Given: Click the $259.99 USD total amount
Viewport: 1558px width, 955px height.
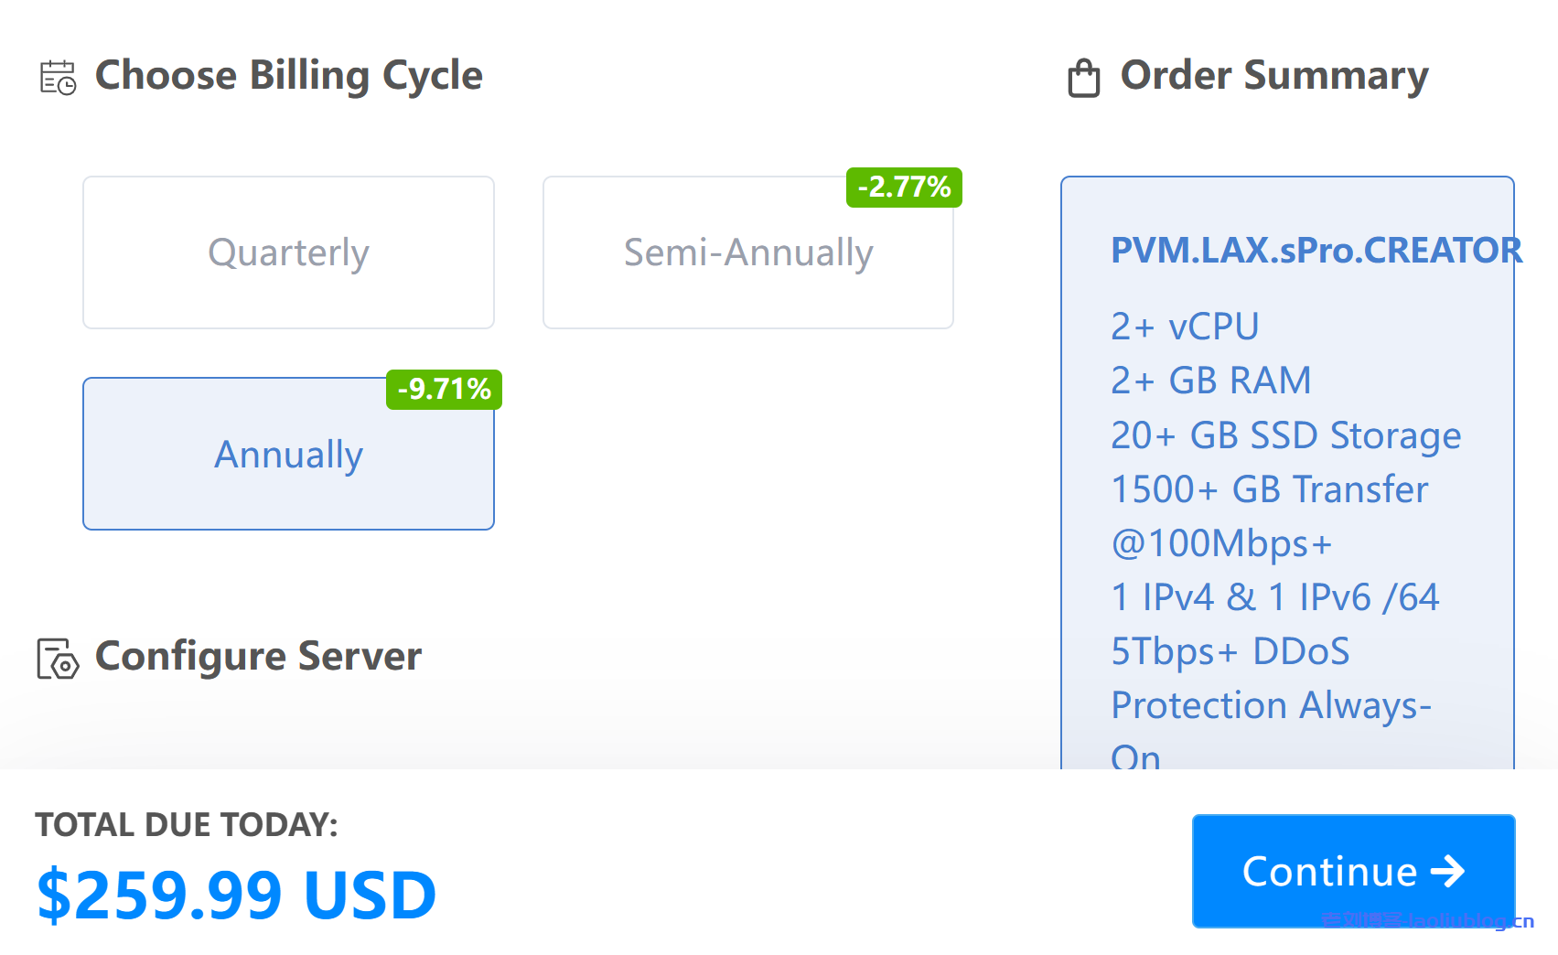Looking at the screenshot, I should pos(234,894).
